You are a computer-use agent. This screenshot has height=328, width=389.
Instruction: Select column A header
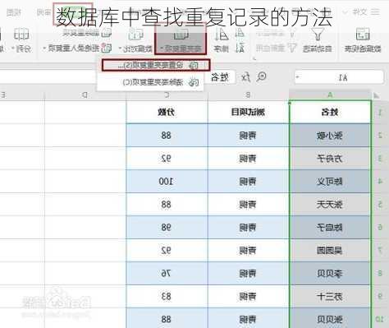330,95
